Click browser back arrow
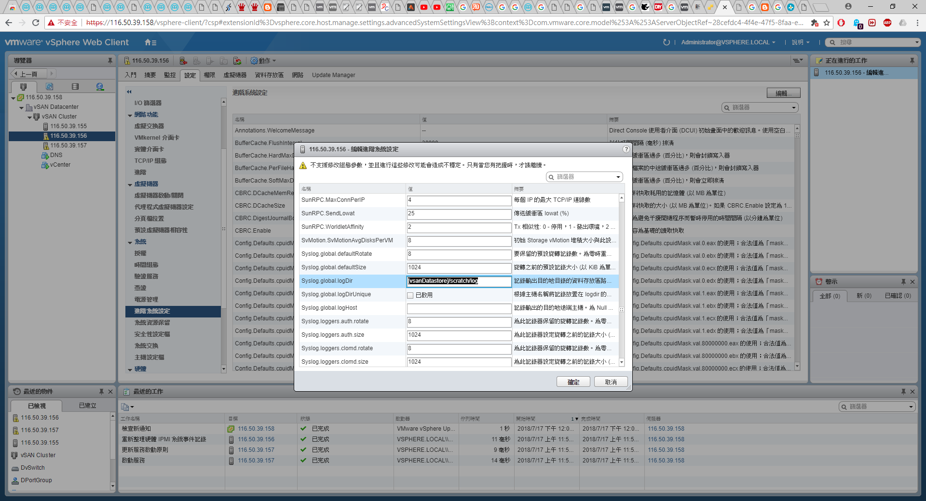This screenshot has height=501, width=926. 9,23
